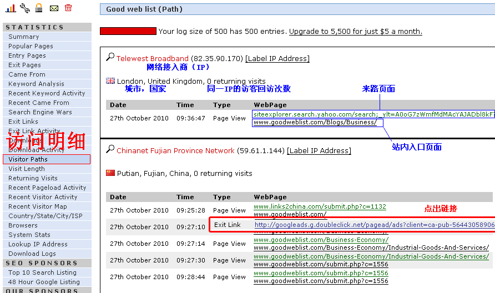This screenshot has width=495, height=293.
Task: Click the padlock icon in top toolbar
Action: (39, 8)
